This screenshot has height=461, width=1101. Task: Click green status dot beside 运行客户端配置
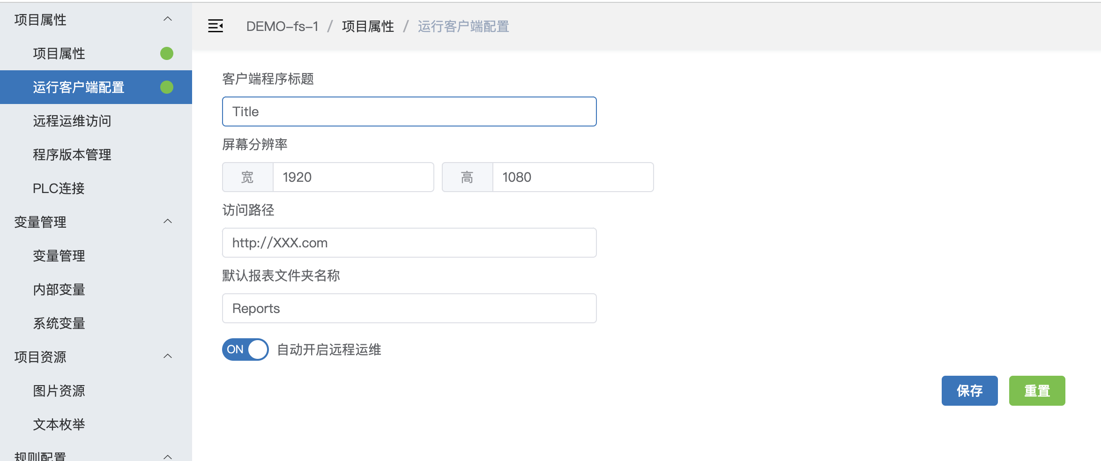[167, 87]
